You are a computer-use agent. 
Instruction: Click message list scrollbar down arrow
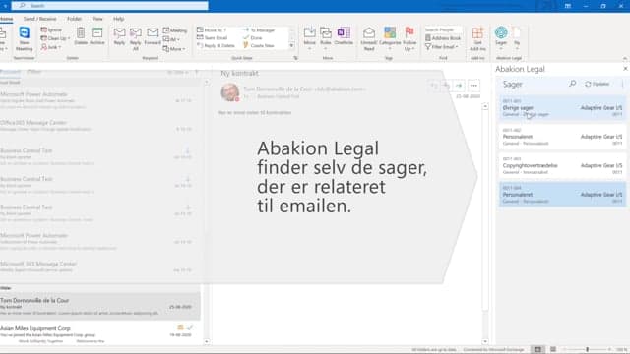click(206, 341)
